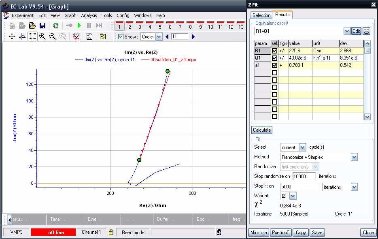Open the Select current cycle dropdown
This screenshot has width=378, height=239.
tap(302, 147)
